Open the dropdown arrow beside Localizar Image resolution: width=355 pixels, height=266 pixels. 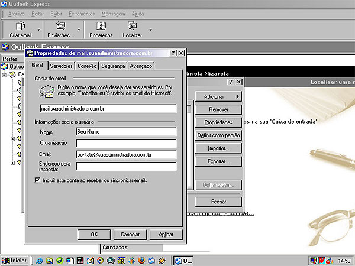pyautogui.click(x=150, y=29)
